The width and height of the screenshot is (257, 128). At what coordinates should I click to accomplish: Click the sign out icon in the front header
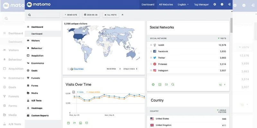pyautogui.click(x=229, y=4)
